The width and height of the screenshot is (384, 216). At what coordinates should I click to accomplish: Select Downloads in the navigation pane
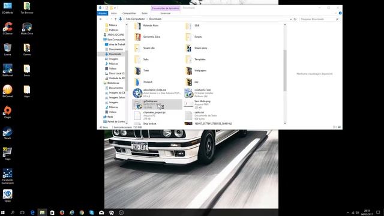(x=115, y=54)
